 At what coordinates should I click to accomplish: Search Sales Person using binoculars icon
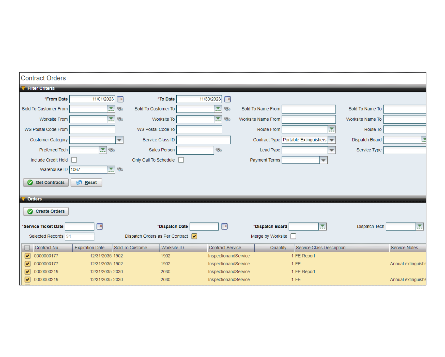[219, 150]
